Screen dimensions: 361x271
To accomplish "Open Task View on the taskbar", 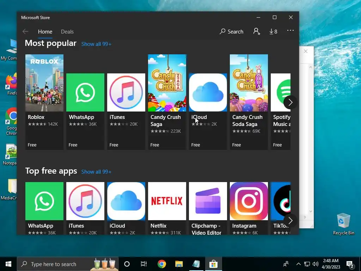I will [x=144, y=264].
